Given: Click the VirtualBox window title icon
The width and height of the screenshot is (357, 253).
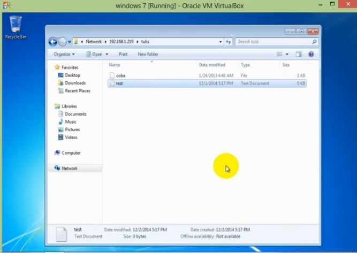Looking at the screenshot, I should (6, 5).
